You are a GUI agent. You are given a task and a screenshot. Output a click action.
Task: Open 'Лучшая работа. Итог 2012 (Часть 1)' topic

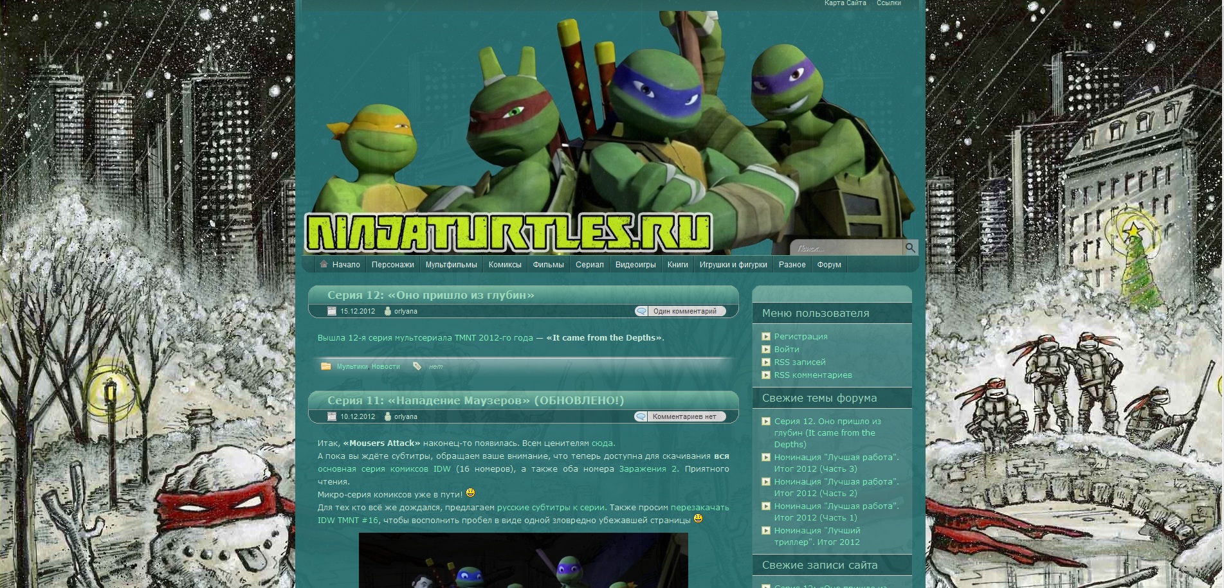[837, 512]
